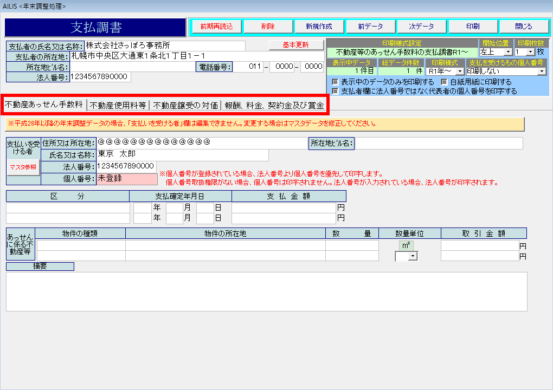Click the 前期再読込 button
The width and height of the screenshot is (553, 390).
216,26
